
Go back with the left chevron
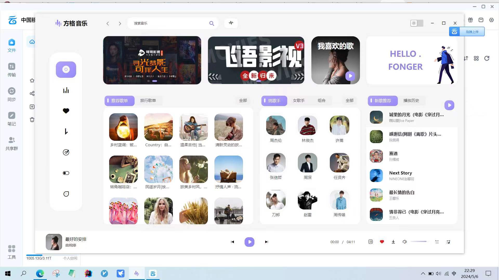(108, 24)
